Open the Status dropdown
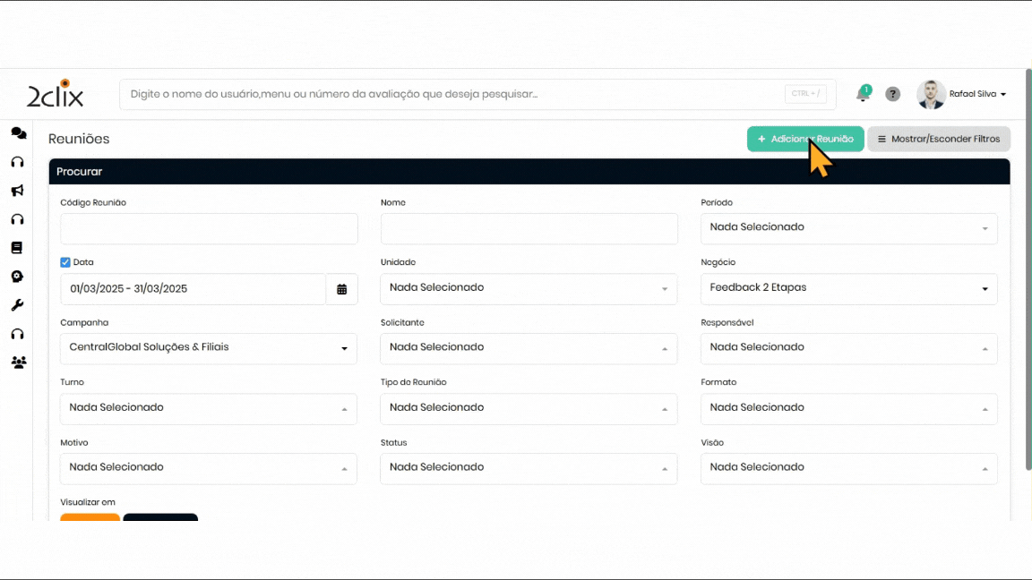Image resolution: width=1032 pixels, height=580 pixels. pos(529,468)
